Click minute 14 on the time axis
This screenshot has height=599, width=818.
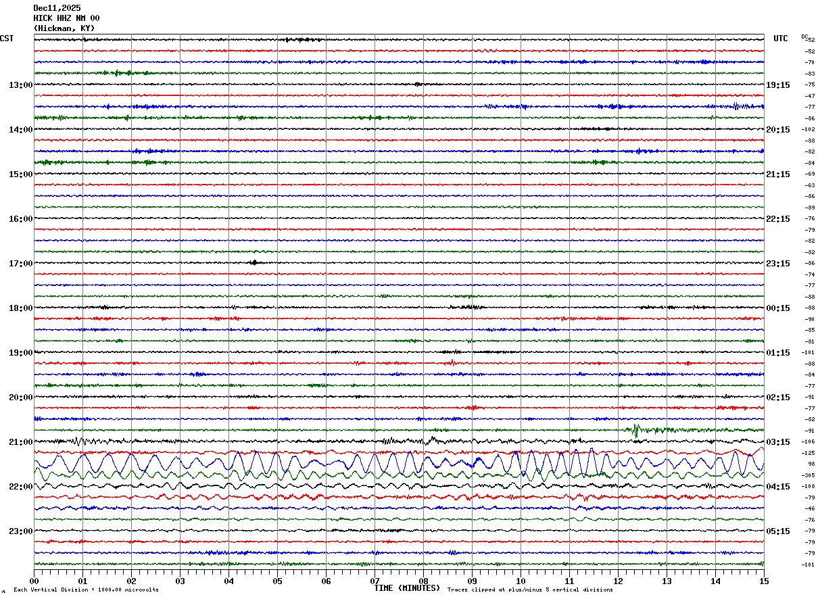pos(715,581)
